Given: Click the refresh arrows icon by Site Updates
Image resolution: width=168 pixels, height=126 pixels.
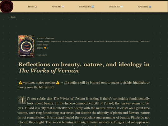Looking at the screenshot, I should 93,7.
